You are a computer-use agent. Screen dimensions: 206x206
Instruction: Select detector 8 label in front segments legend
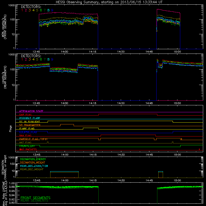click(48, 10)
